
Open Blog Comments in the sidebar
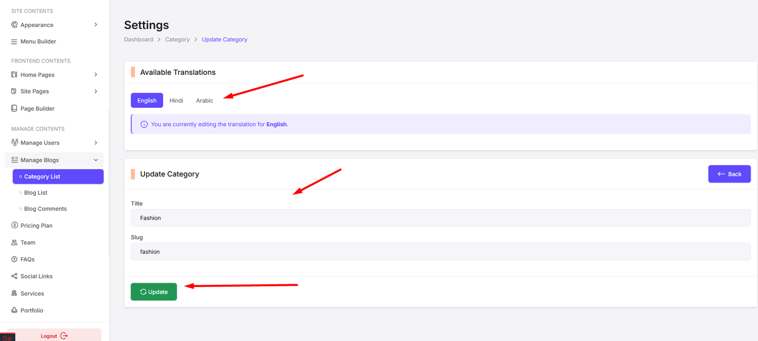45,209
